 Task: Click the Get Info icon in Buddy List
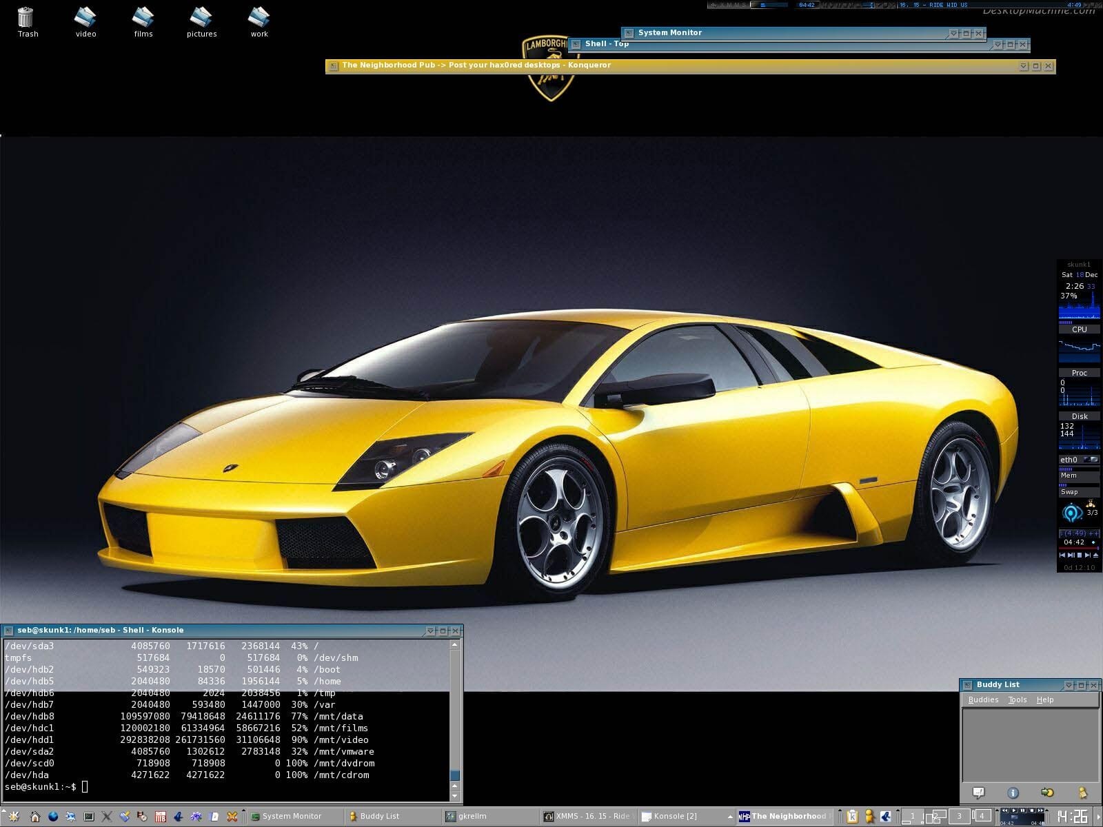point(1013,793)
